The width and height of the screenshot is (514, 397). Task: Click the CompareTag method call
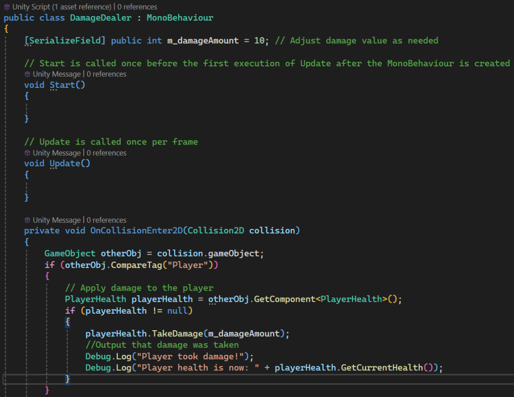(x=137, y=265)
